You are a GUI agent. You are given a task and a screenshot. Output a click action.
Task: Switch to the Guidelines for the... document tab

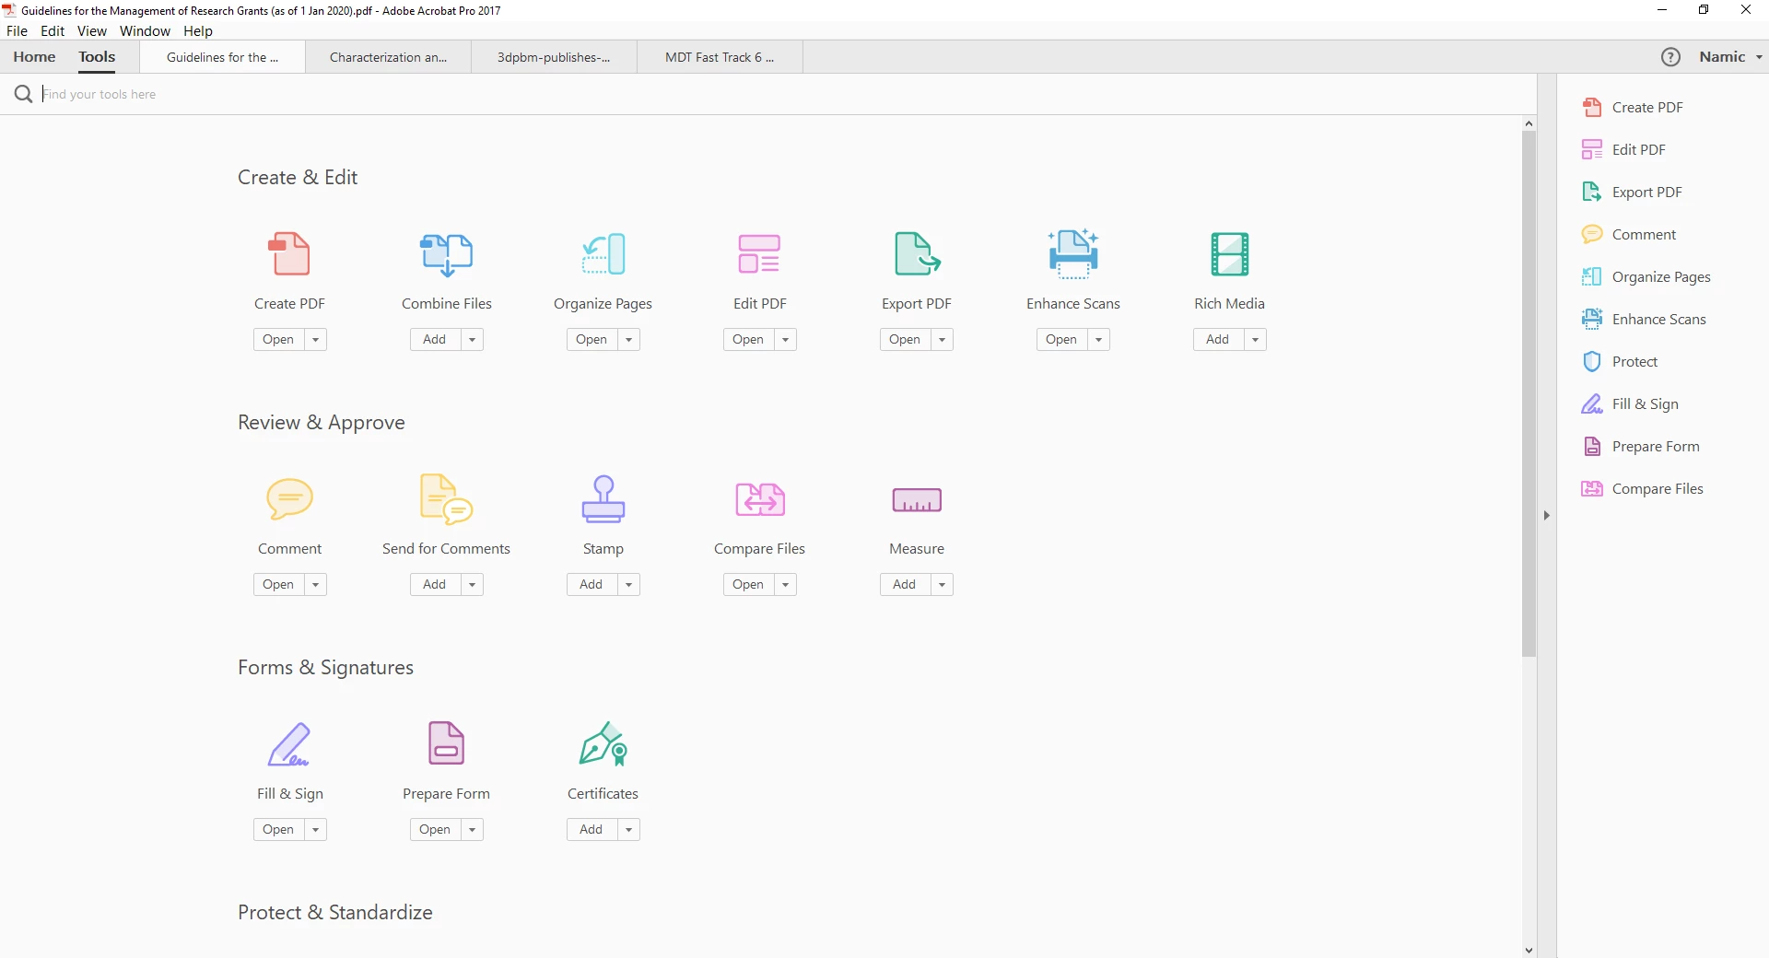(222, 57)
